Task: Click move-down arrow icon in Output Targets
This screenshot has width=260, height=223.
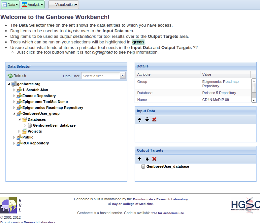Action: pyautogui.click(x=147, y=159)
